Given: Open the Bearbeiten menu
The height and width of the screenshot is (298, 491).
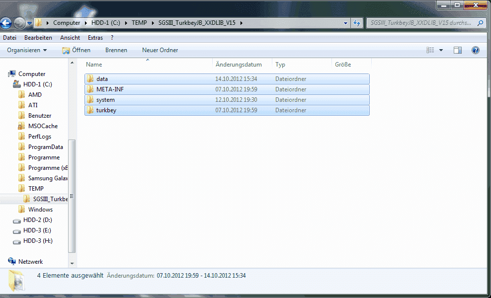Looking at the screenshot, I should pyautogui.click(x=38, y=38).
